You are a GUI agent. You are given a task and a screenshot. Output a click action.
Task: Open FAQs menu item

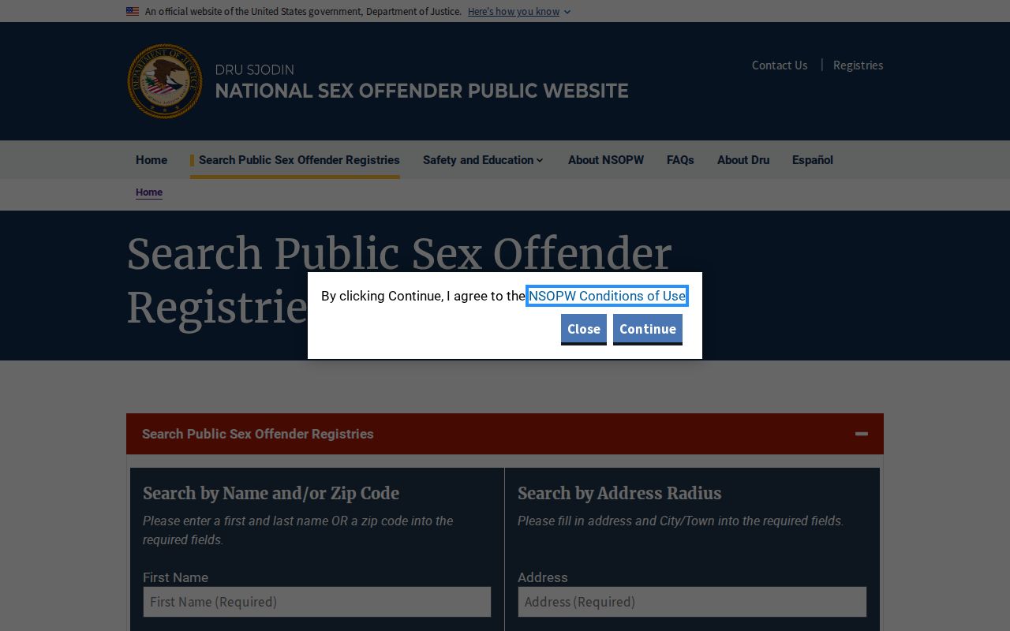pyautogui.click(x=680, y=160)
